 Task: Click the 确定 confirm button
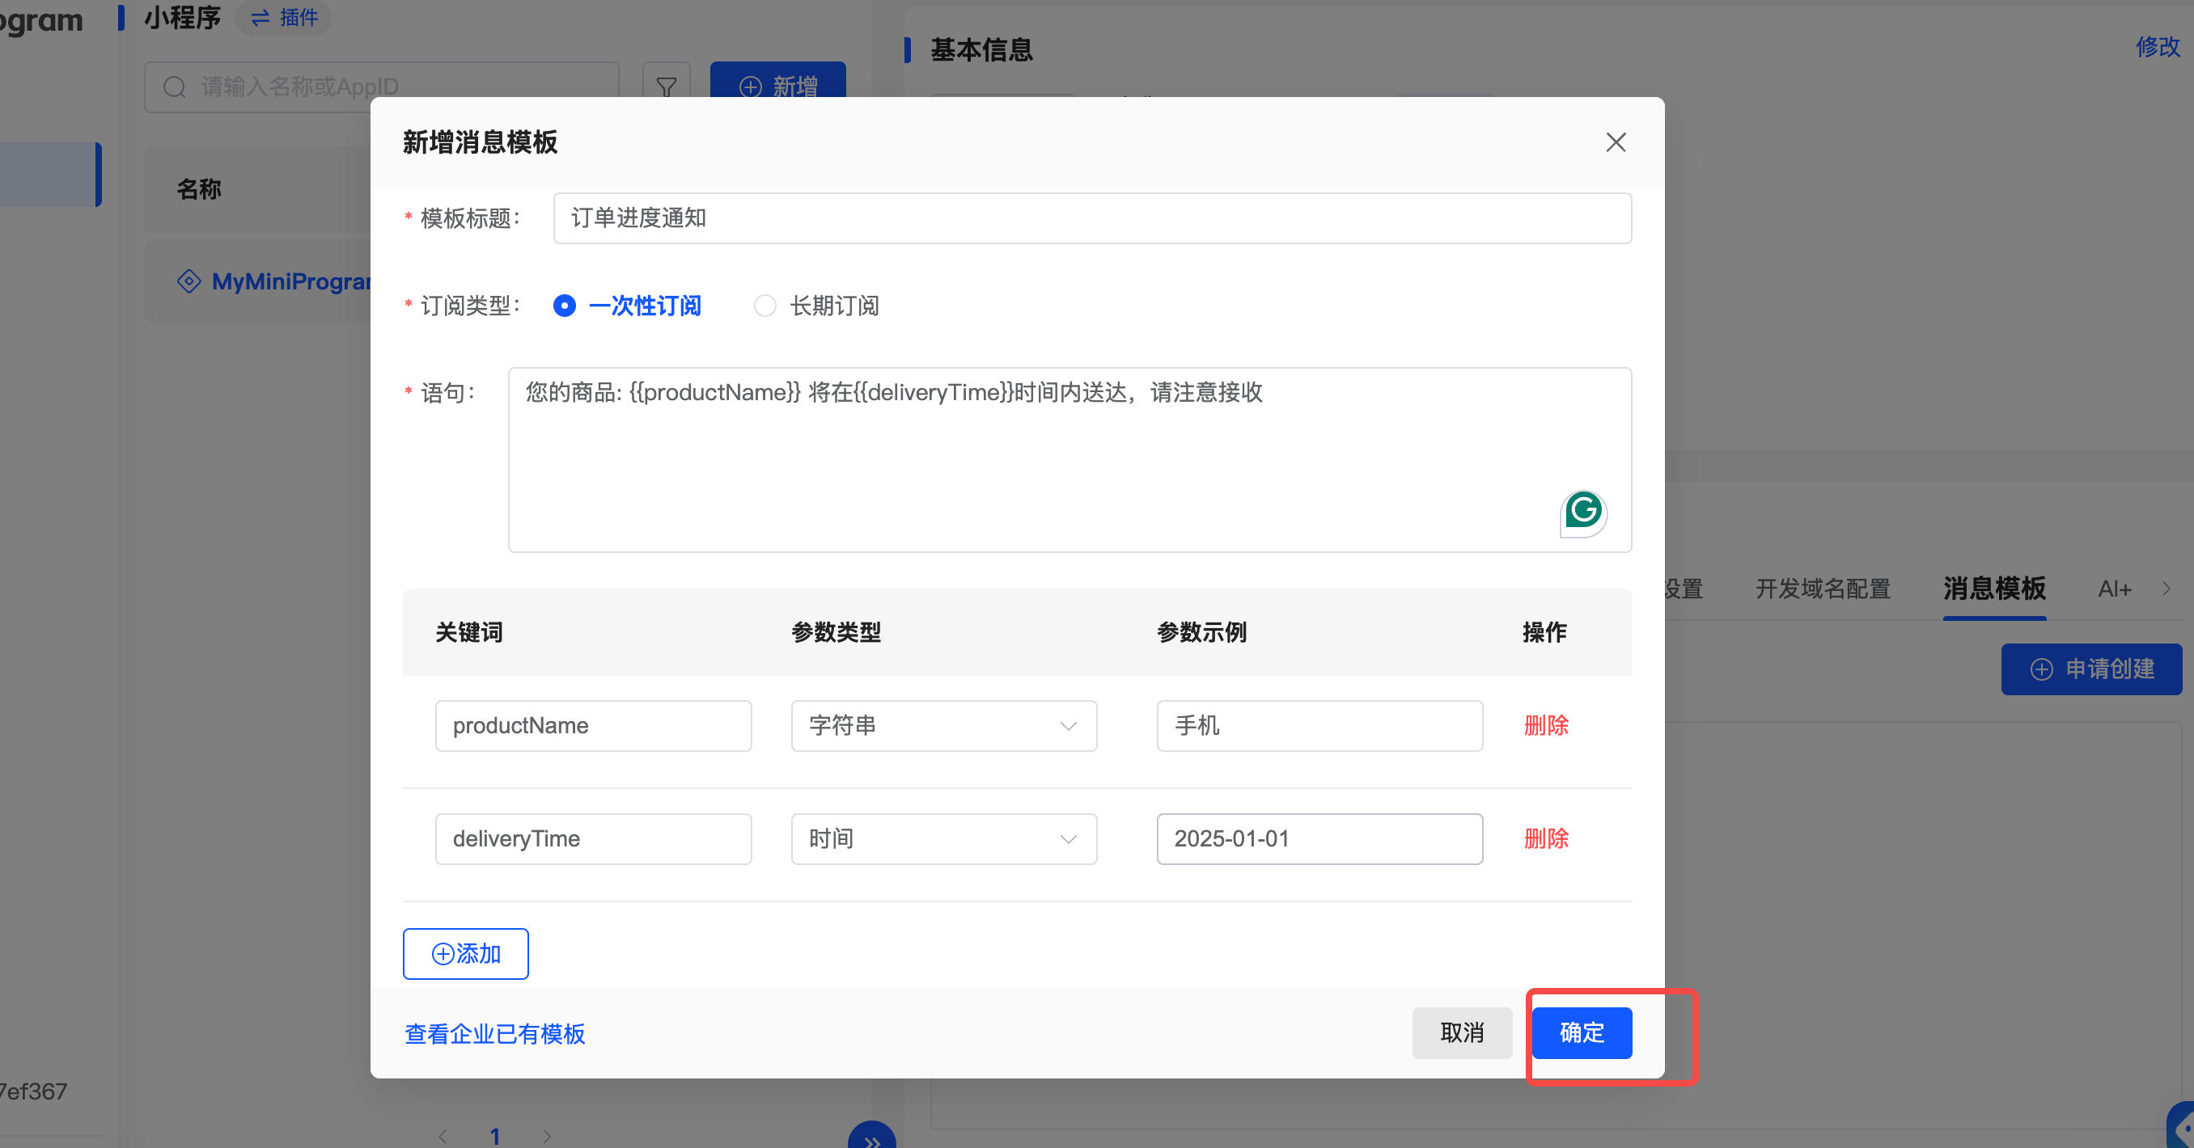tap(1581, 1032)
